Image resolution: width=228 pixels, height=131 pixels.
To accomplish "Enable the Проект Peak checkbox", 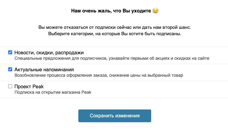I will (x=10, y=86).
